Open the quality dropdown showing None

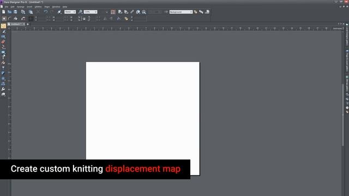click(x=70, y=12)
